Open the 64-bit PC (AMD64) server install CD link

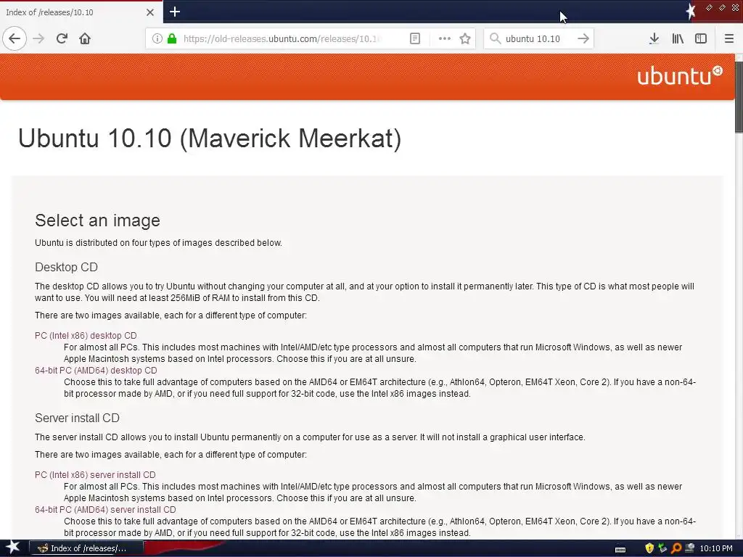tap(105, 510)
